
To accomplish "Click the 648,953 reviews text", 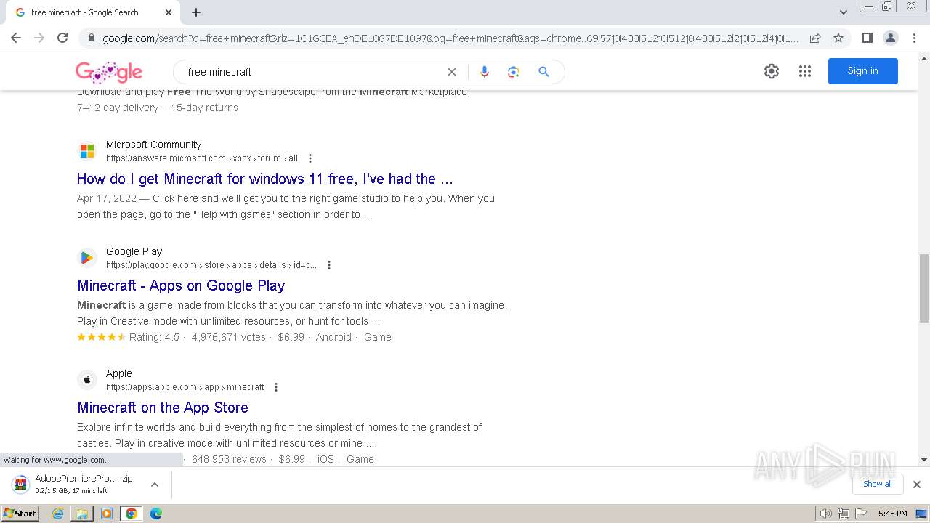I will pos(229,459).
